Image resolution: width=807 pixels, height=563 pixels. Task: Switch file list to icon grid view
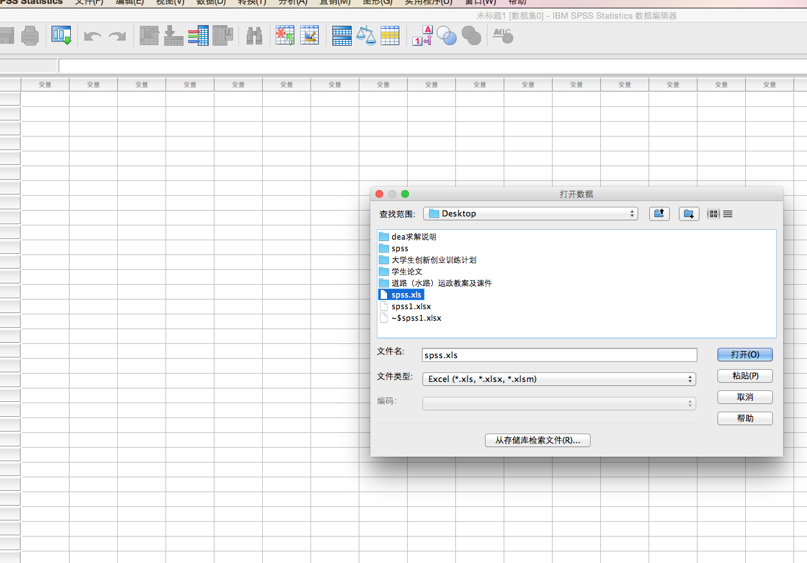pos(713,214)
